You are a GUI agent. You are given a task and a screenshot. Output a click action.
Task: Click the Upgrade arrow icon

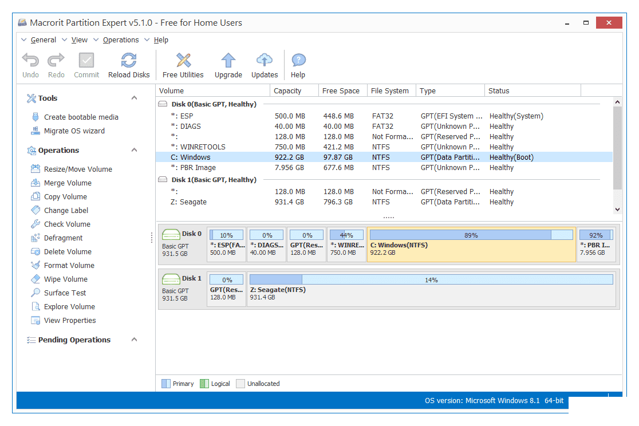coord(228,60)
